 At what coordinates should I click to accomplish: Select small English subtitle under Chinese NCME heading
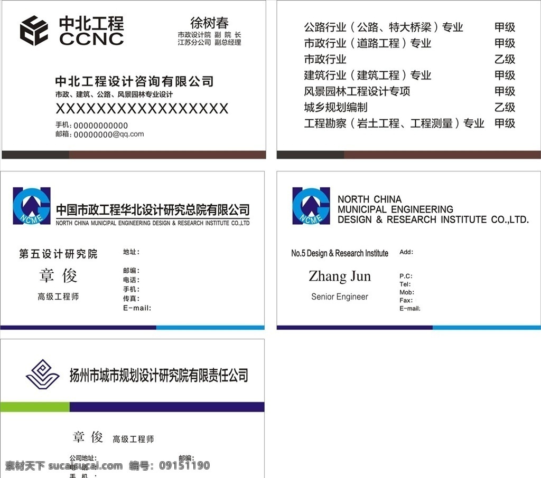coord(153,223)
